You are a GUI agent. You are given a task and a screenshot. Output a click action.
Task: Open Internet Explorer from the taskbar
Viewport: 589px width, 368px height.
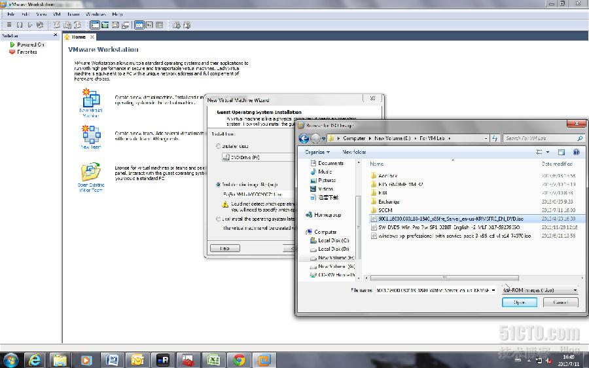point(35,360)
